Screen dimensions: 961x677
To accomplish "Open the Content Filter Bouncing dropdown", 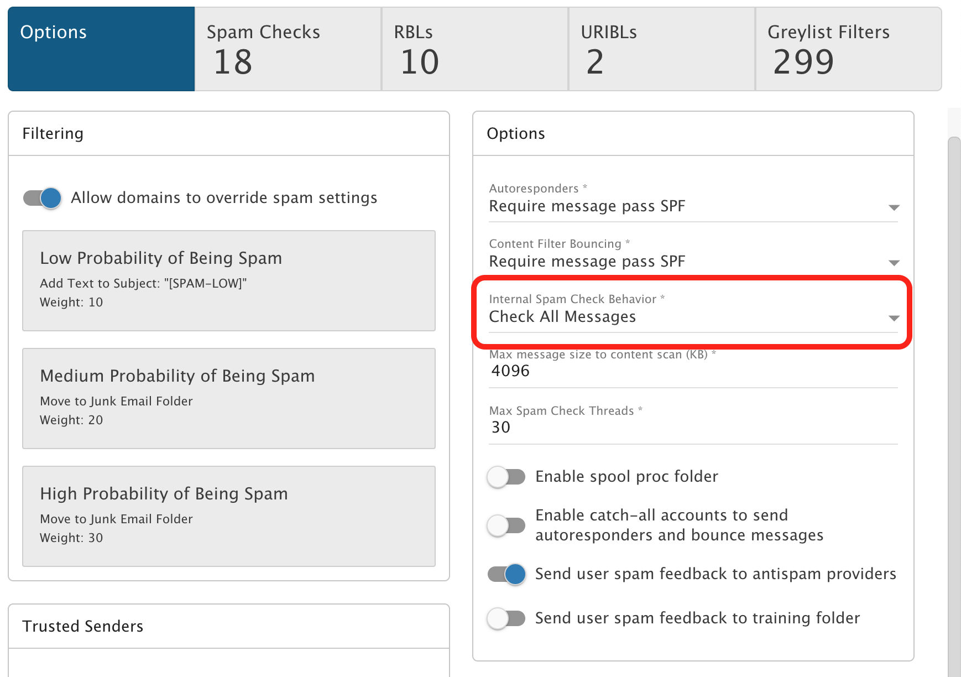I will click(693, 257).
